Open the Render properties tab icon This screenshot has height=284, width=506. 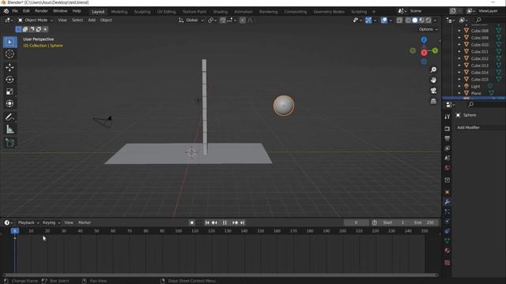pyautogui.click(x=447, y=129)
